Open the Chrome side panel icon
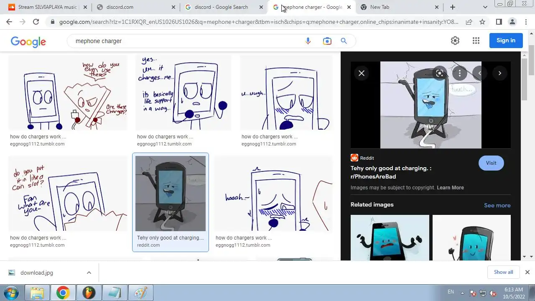 [499, 22]
